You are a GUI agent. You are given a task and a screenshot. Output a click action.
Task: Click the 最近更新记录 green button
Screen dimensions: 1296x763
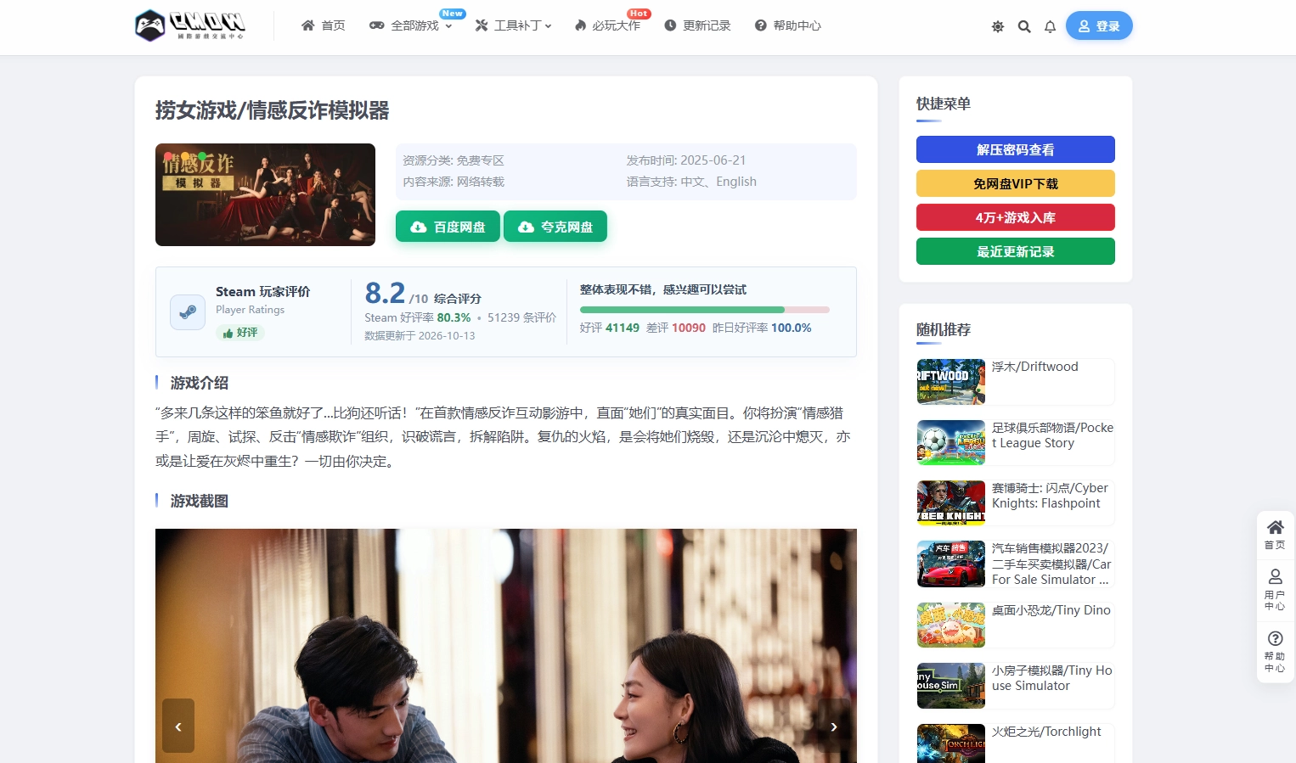point(1016,251)
